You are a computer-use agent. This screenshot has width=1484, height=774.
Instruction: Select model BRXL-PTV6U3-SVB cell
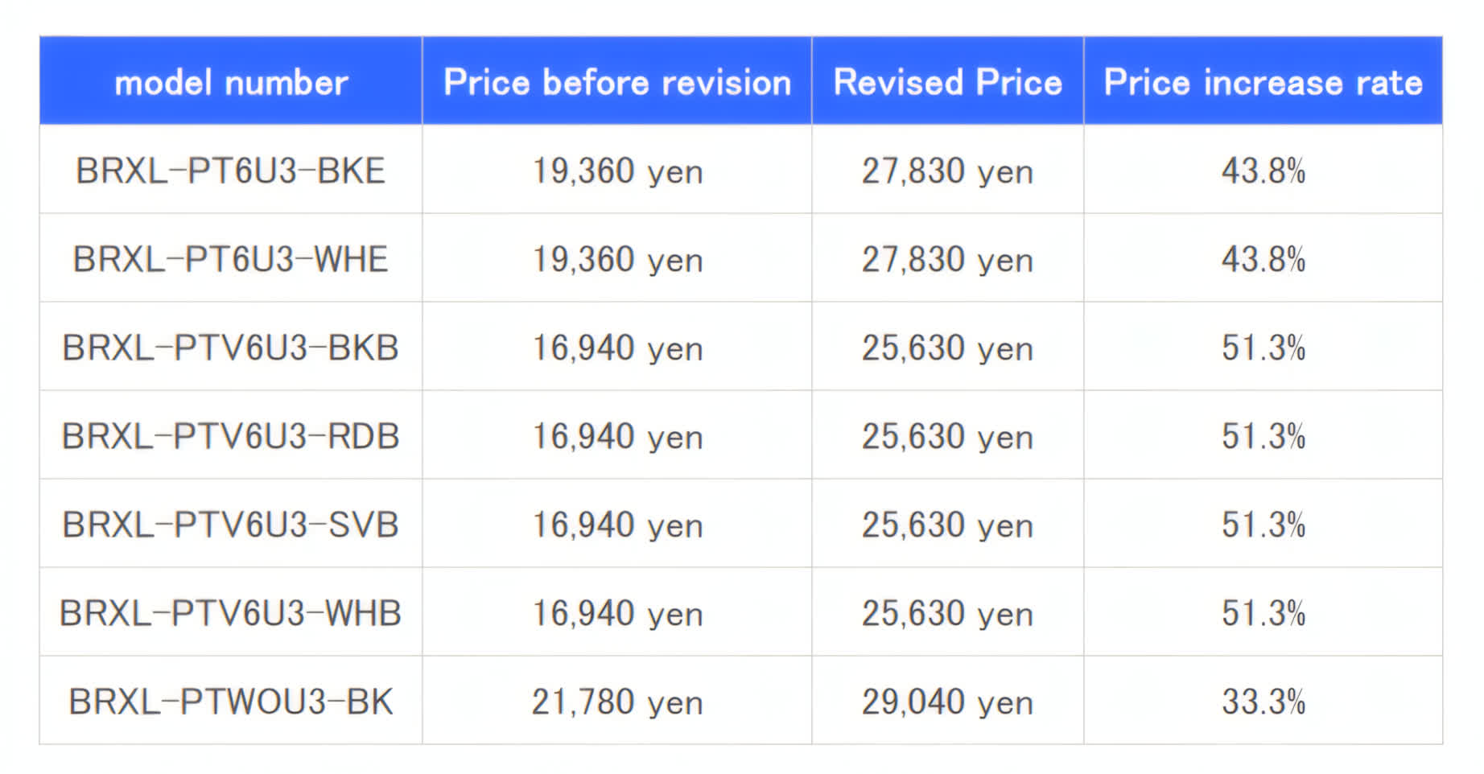[x=231, y=525]
